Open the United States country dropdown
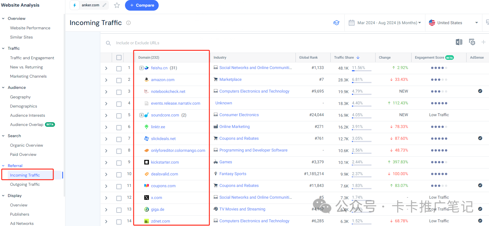Image resolution: width=489 pixels, height=226 pixels. (x=454, y=23)
